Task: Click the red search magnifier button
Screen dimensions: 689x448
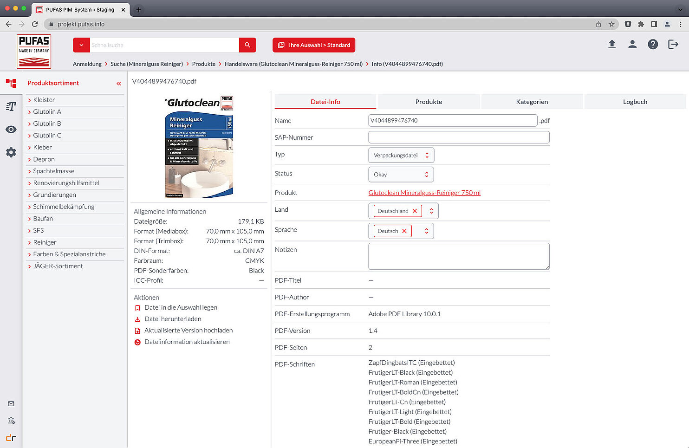Action: (247, 45)
